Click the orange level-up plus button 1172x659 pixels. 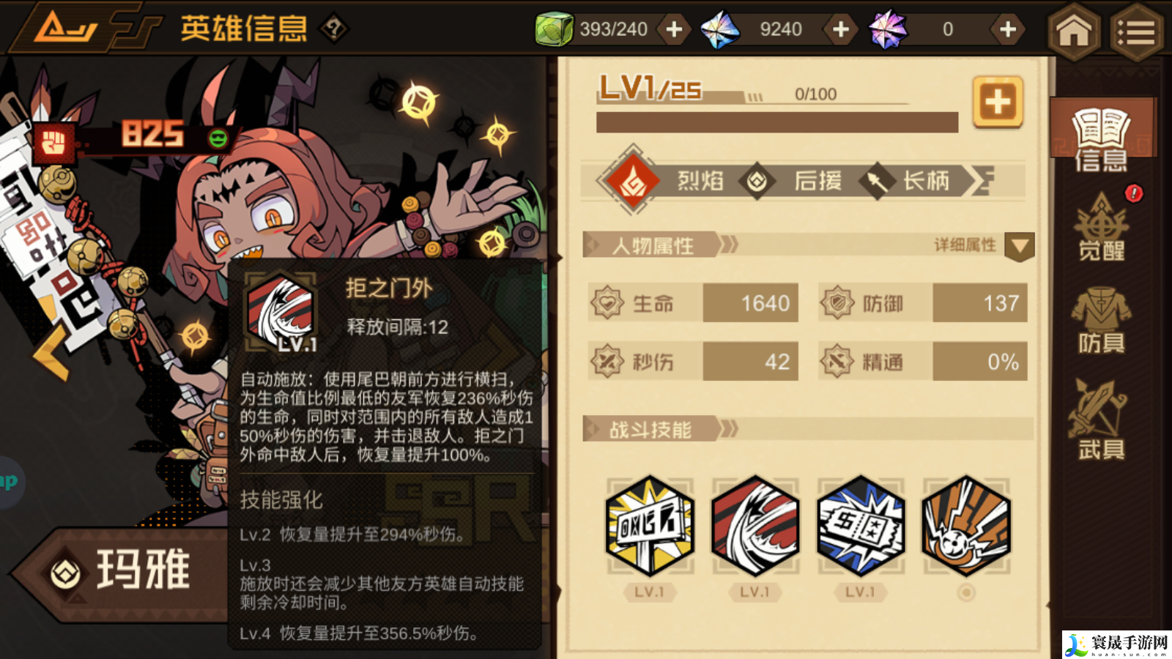[x=998, y=103]
